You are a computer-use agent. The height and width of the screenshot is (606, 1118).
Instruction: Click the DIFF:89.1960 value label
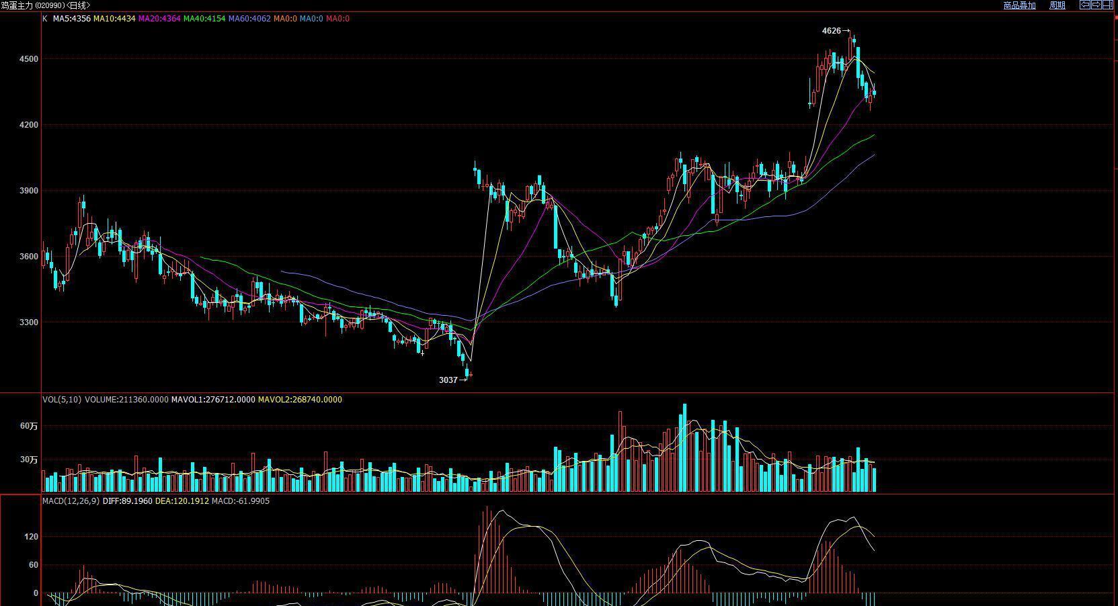(x=127, y=501)
